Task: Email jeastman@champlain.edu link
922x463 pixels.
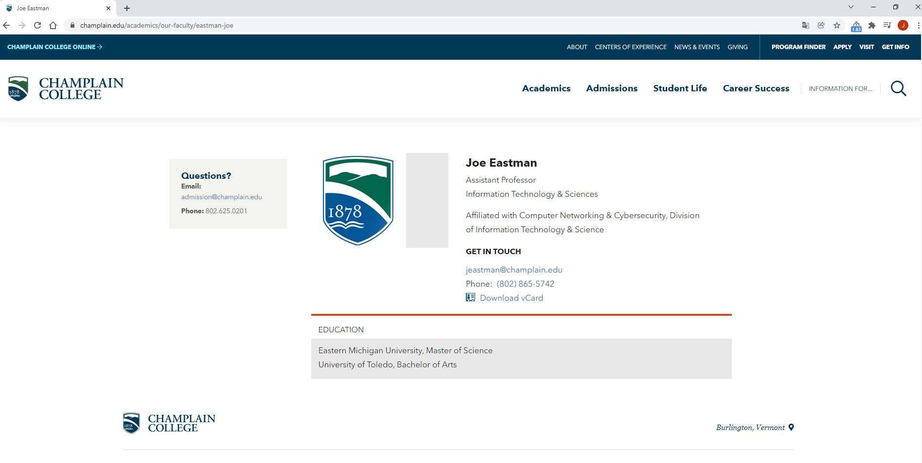Action: tap(514, 270)
